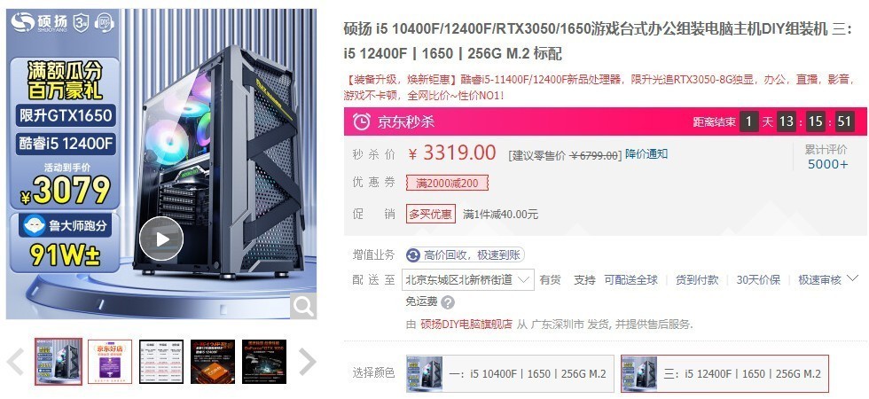Screen dimensions: 869x399
Task: Expand the service list chevron on right
Action: (854, 278)
